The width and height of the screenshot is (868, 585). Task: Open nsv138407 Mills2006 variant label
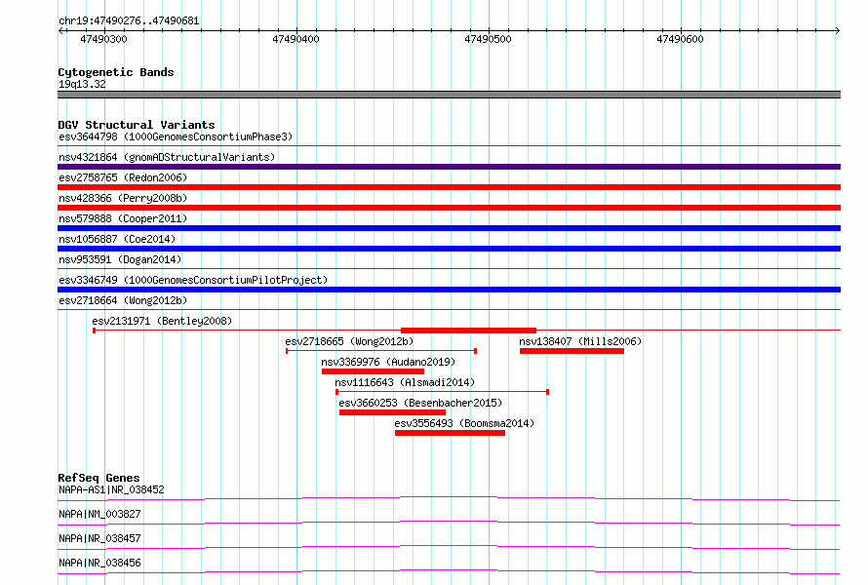580,341
